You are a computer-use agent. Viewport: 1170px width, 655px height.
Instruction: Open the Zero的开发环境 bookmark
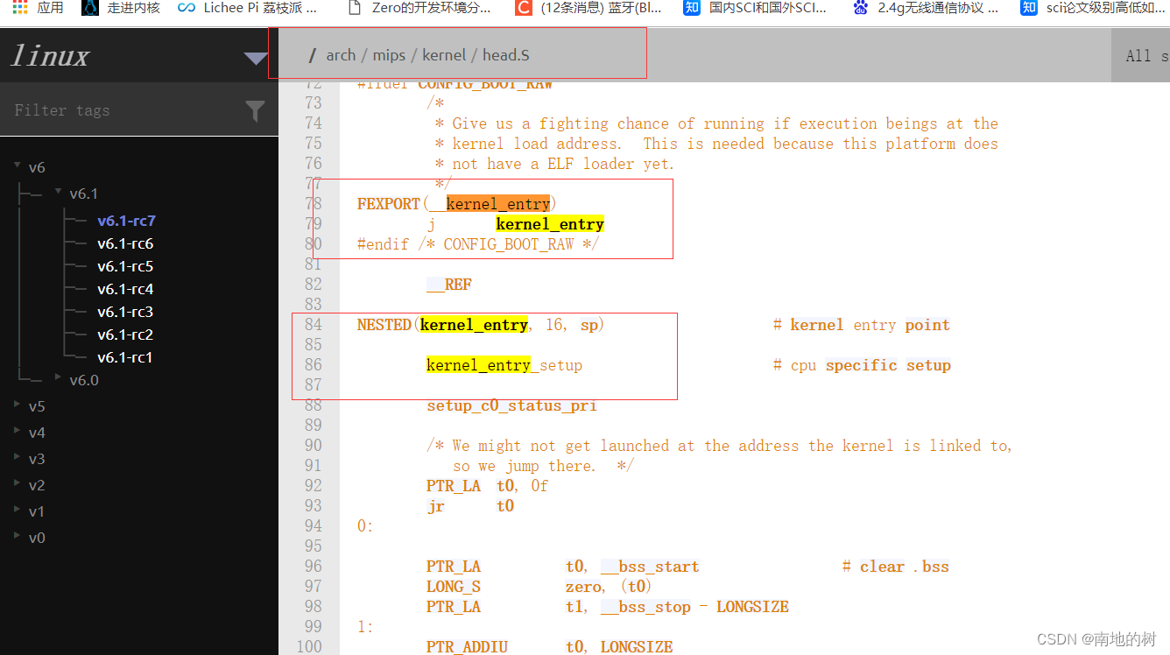(x=419, y=8)
